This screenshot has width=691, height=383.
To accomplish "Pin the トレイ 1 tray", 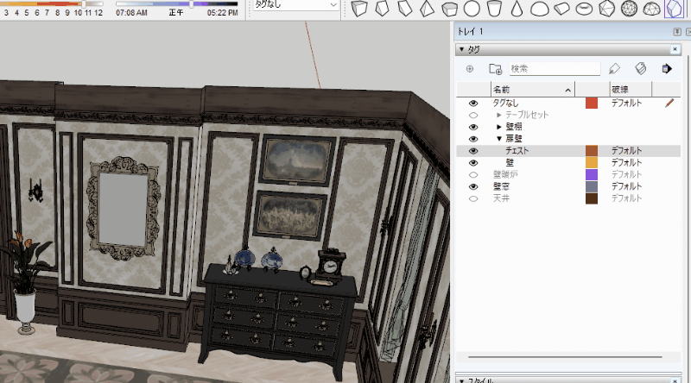I will coord(677,32).
